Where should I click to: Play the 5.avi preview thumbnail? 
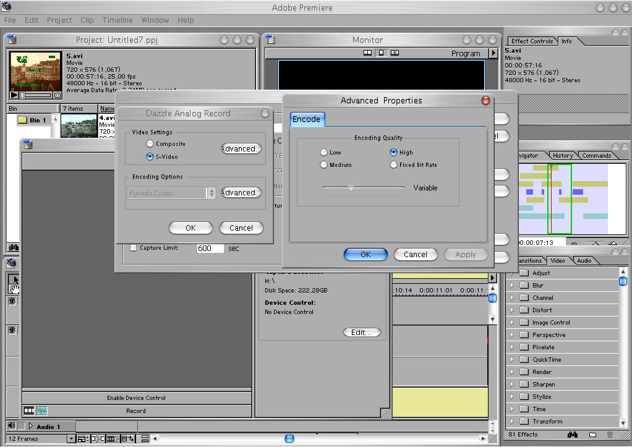14,95
